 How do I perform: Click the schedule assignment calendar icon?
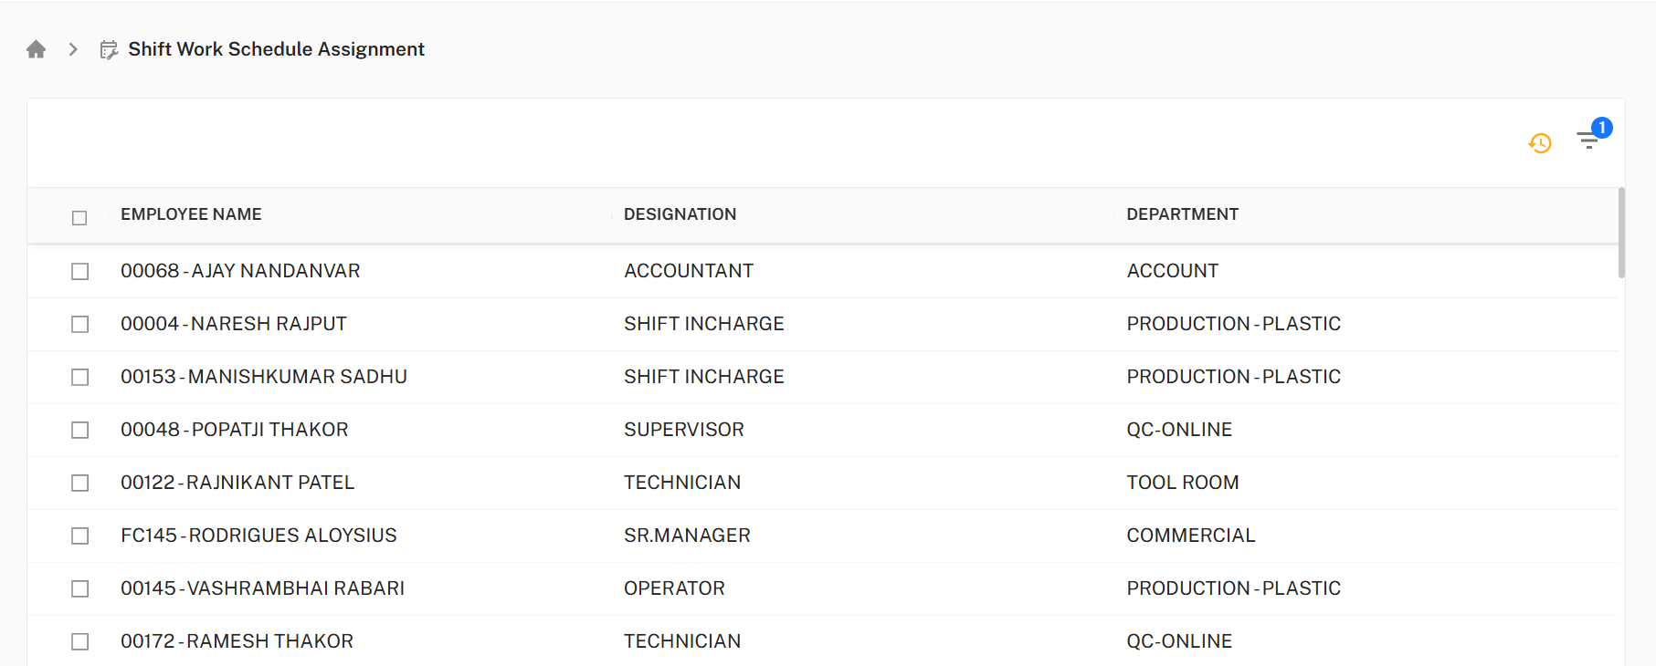click(109, 50)
